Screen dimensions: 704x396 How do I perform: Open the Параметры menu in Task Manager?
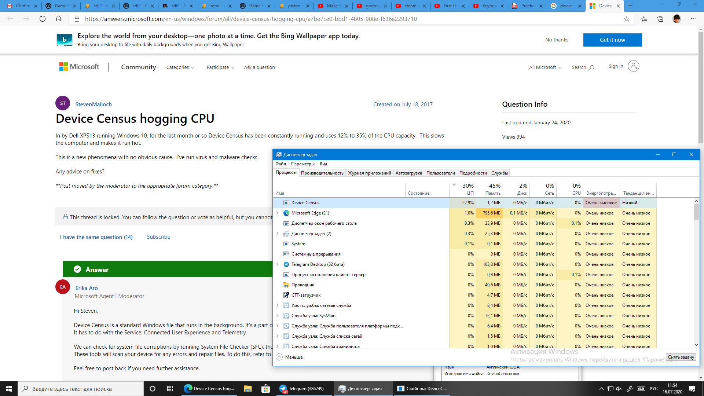[x=303, y=164]
